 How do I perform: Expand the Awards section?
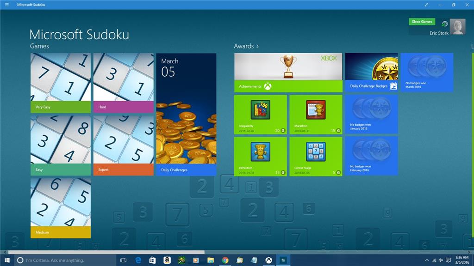click(246, 46)
